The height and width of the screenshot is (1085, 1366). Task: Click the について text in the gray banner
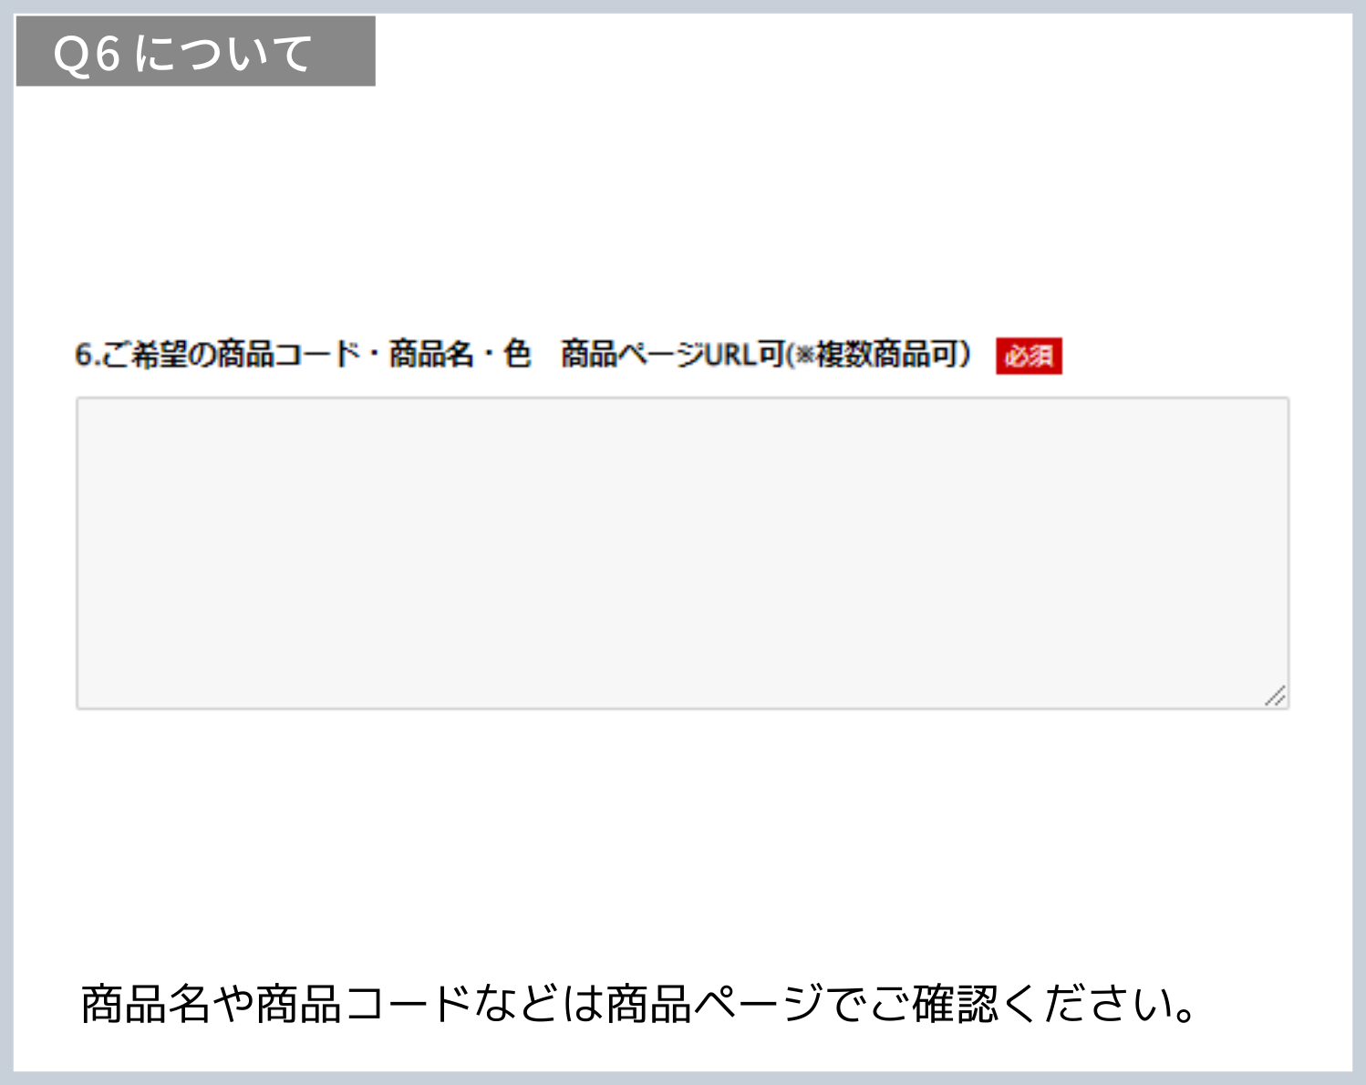[224, 53]
